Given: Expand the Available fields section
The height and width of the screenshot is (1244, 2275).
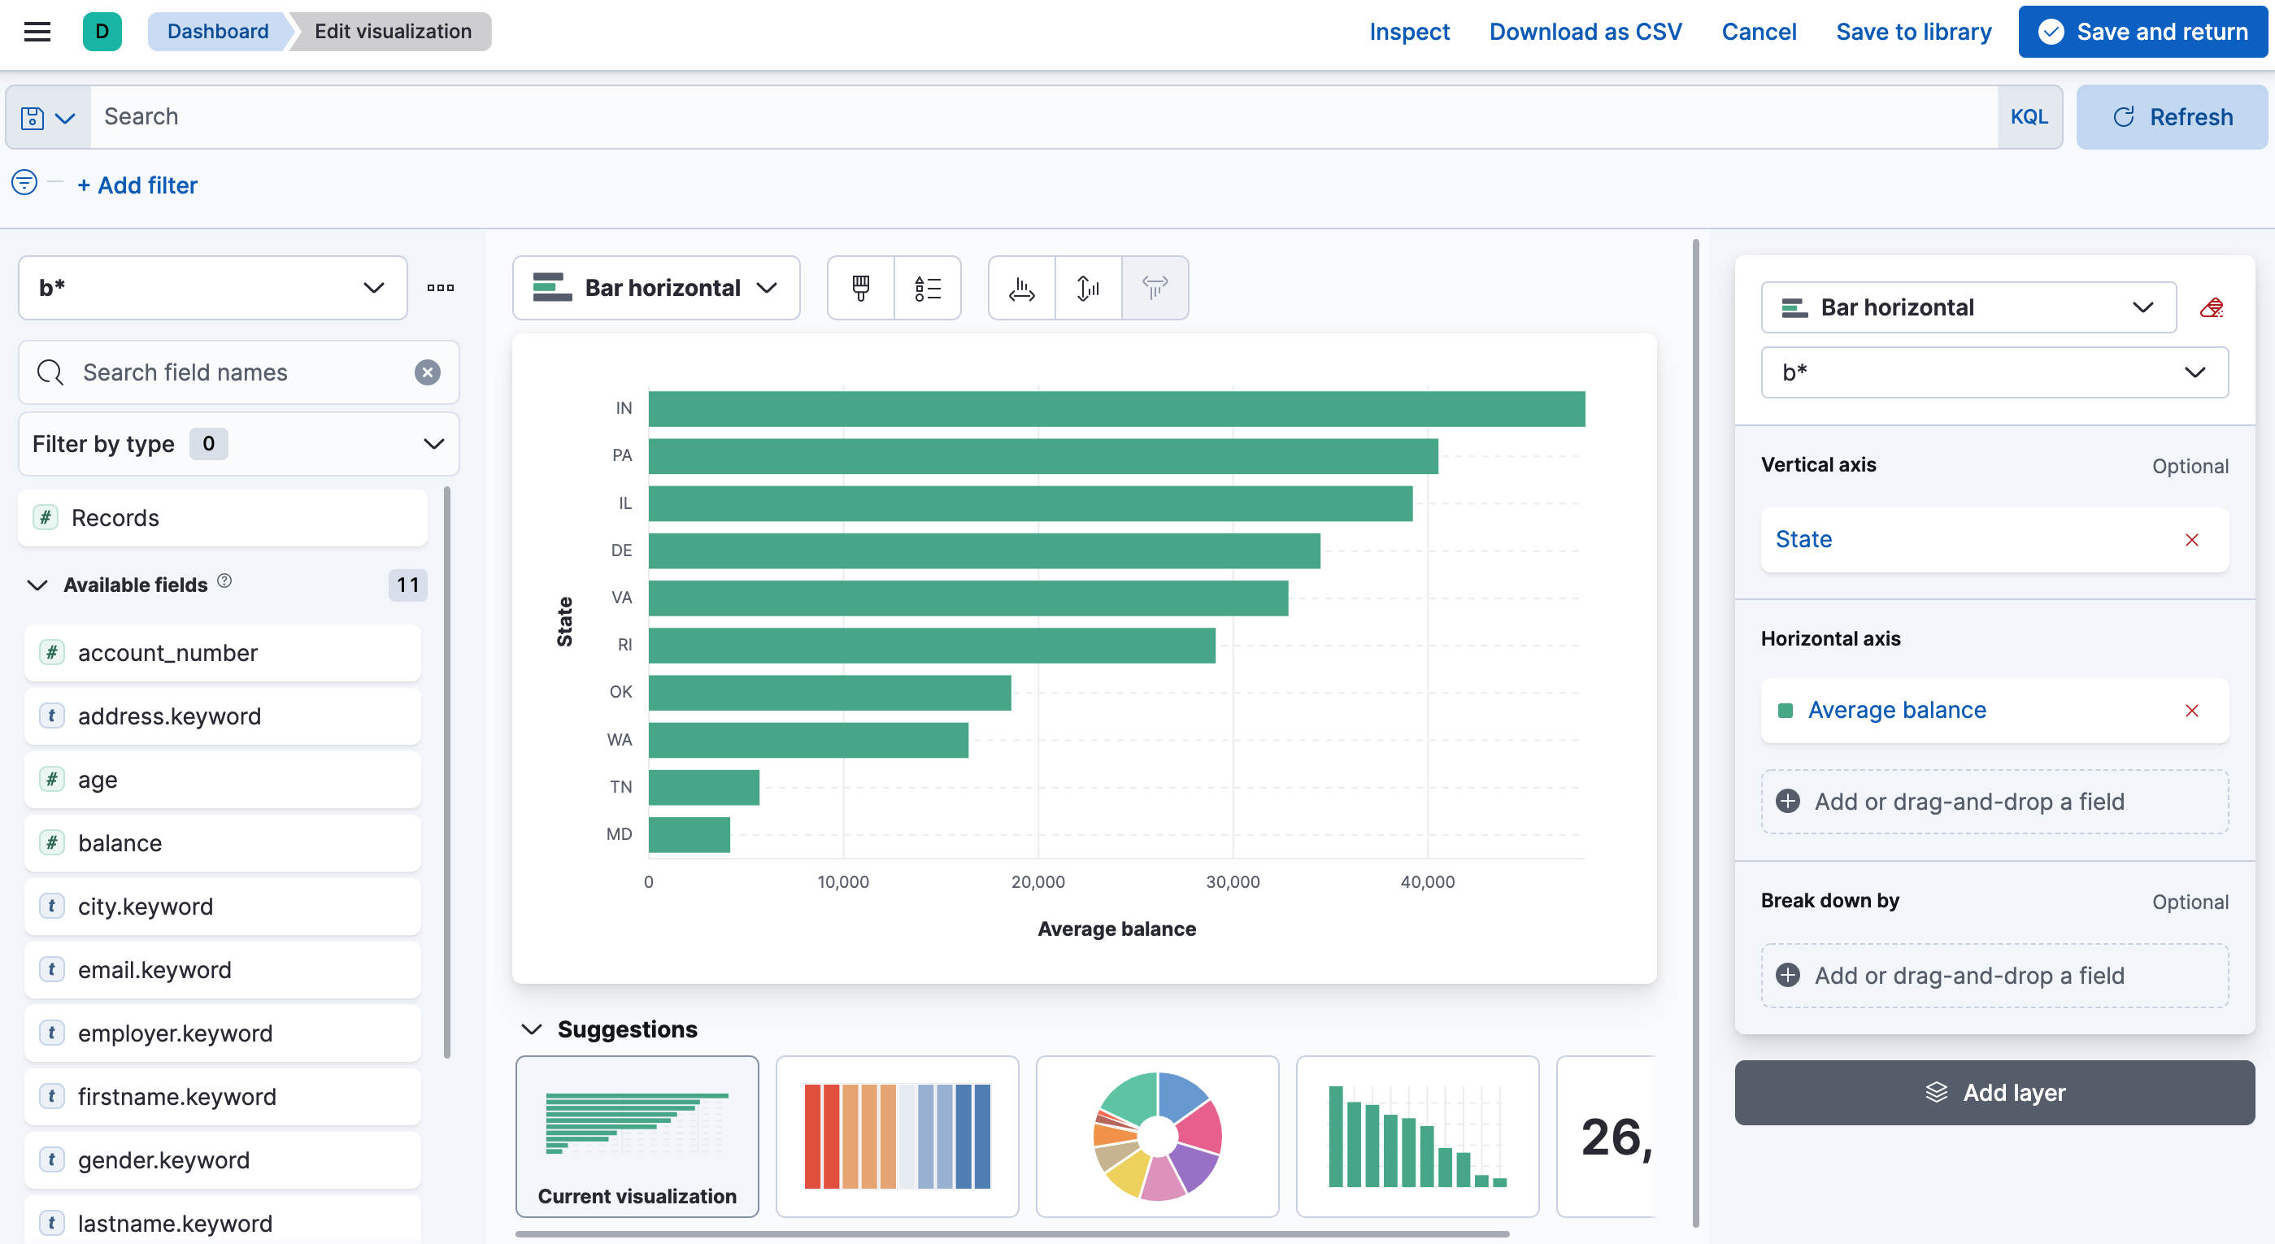Looking at the screenshot, I should pos(38,584).
